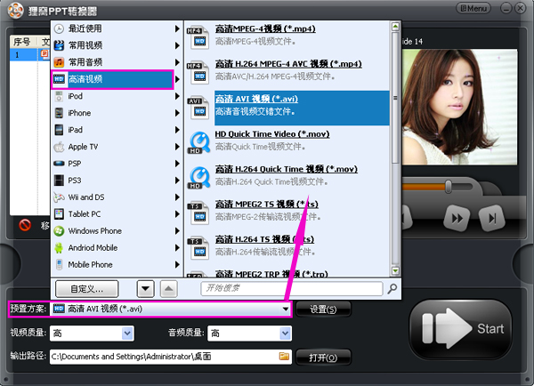The image size is (534, 386).
Task: Open the iPhone device category
Action: (x=116, y=113)
